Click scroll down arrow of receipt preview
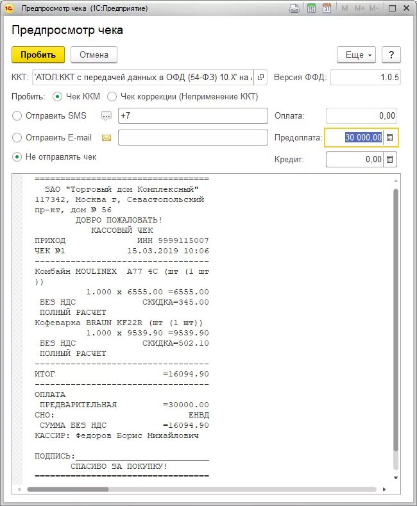This screenshot has width=417, height=506. pyautogui.click(x=396, y=478)
